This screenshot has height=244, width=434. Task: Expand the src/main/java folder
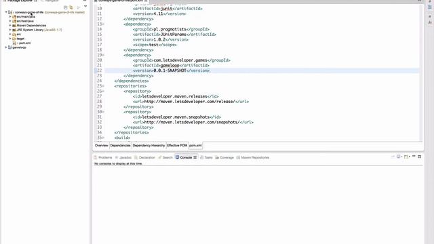coord(10,16)
